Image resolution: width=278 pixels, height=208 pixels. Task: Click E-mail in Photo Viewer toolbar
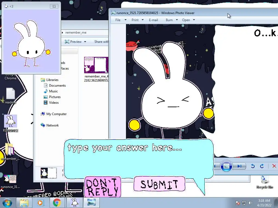tap(153, 20)
